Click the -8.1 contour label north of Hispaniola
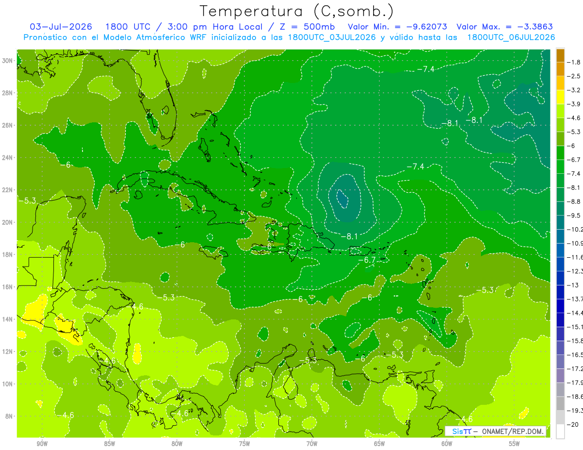 [x=349, y=236]
